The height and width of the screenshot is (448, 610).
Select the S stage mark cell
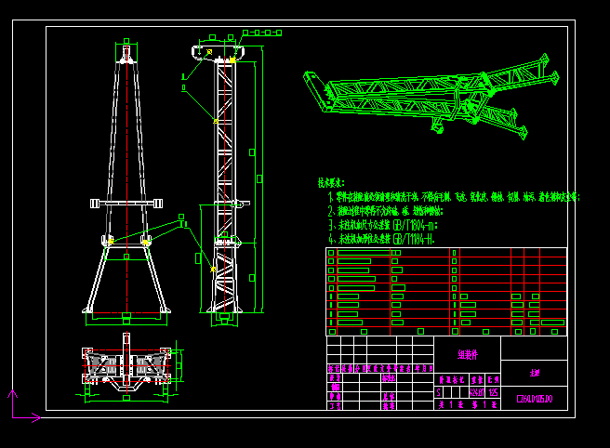click(439, 392)
